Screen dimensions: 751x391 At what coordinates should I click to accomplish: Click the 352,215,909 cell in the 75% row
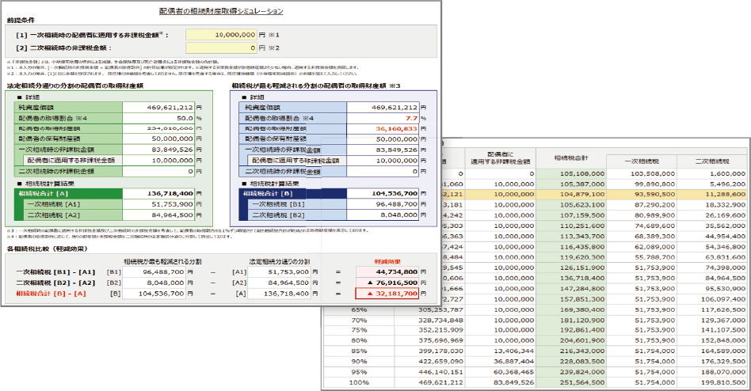tap(429, 330)
